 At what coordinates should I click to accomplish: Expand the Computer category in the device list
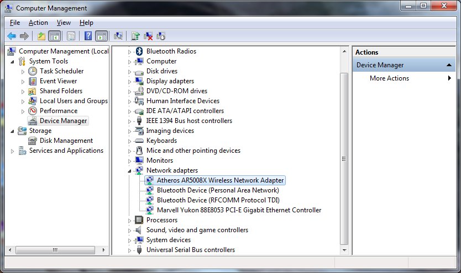(x=129, y=62)
